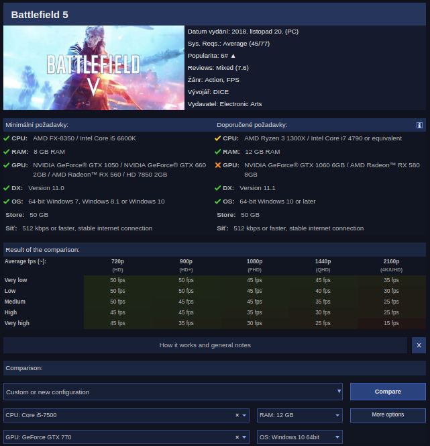Viewport: 430px width, 446px height.
Task: Click the 720p column header
Action: point(117,261)
